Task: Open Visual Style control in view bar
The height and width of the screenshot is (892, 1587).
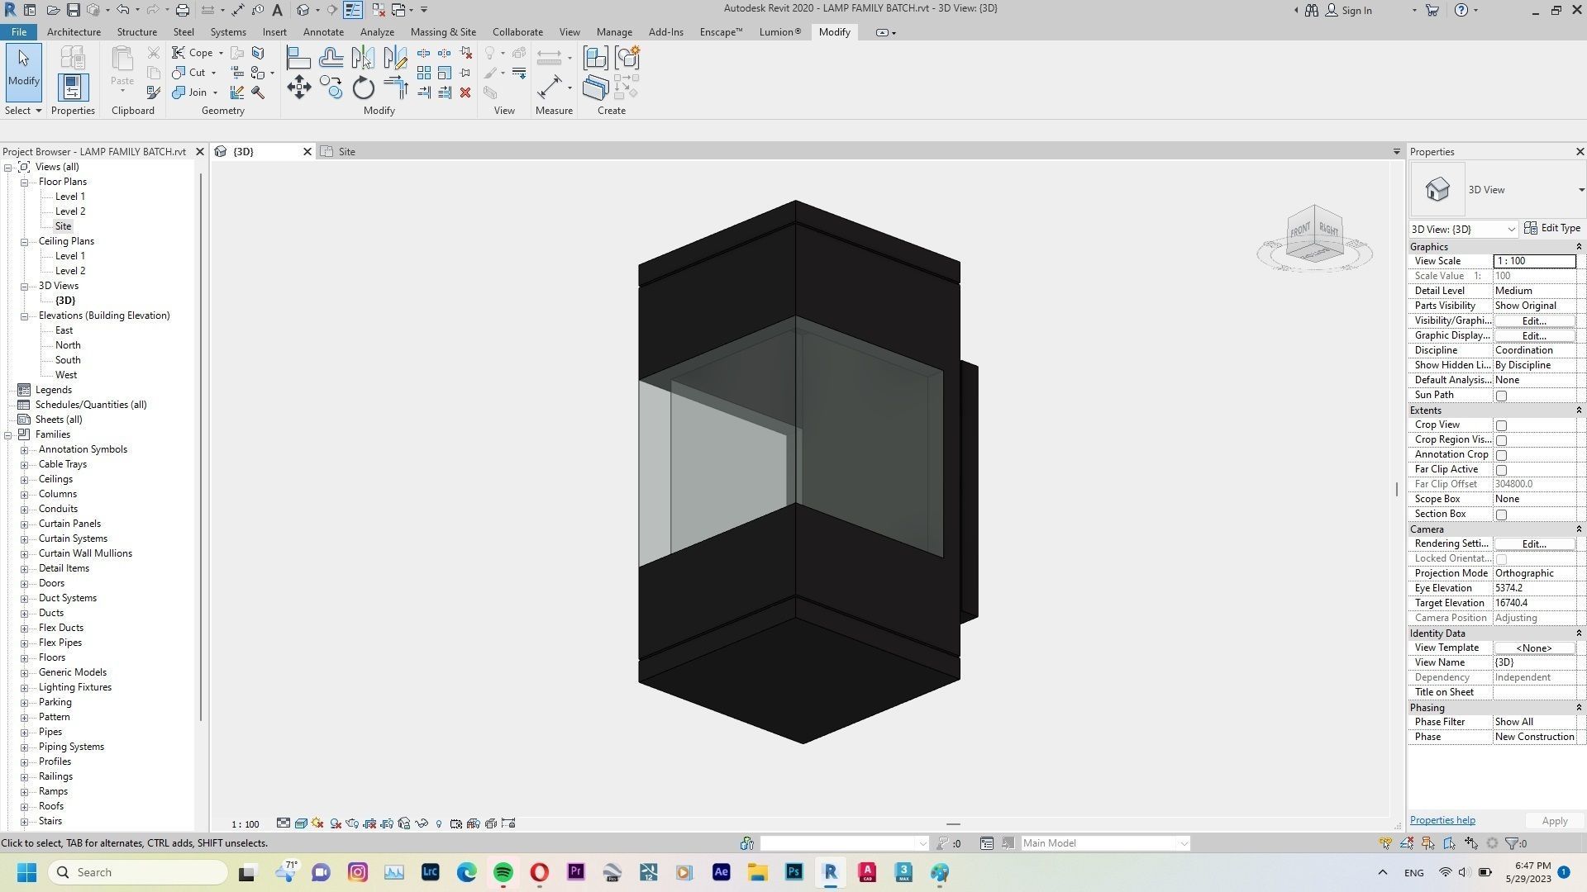Action: [301, 823]
